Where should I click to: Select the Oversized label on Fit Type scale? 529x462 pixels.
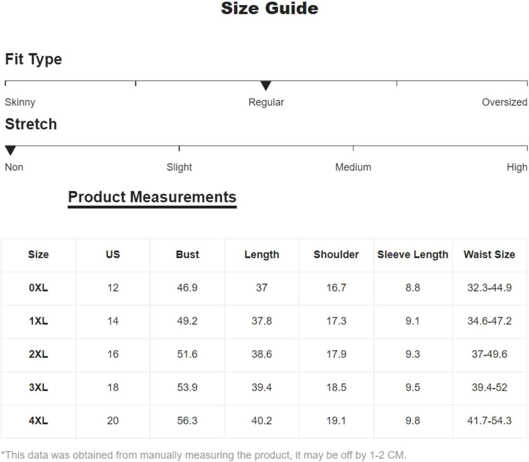tap(504, 102)
